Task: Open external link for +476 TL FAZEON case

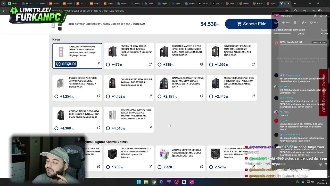Action: click(x=150, y=64)
